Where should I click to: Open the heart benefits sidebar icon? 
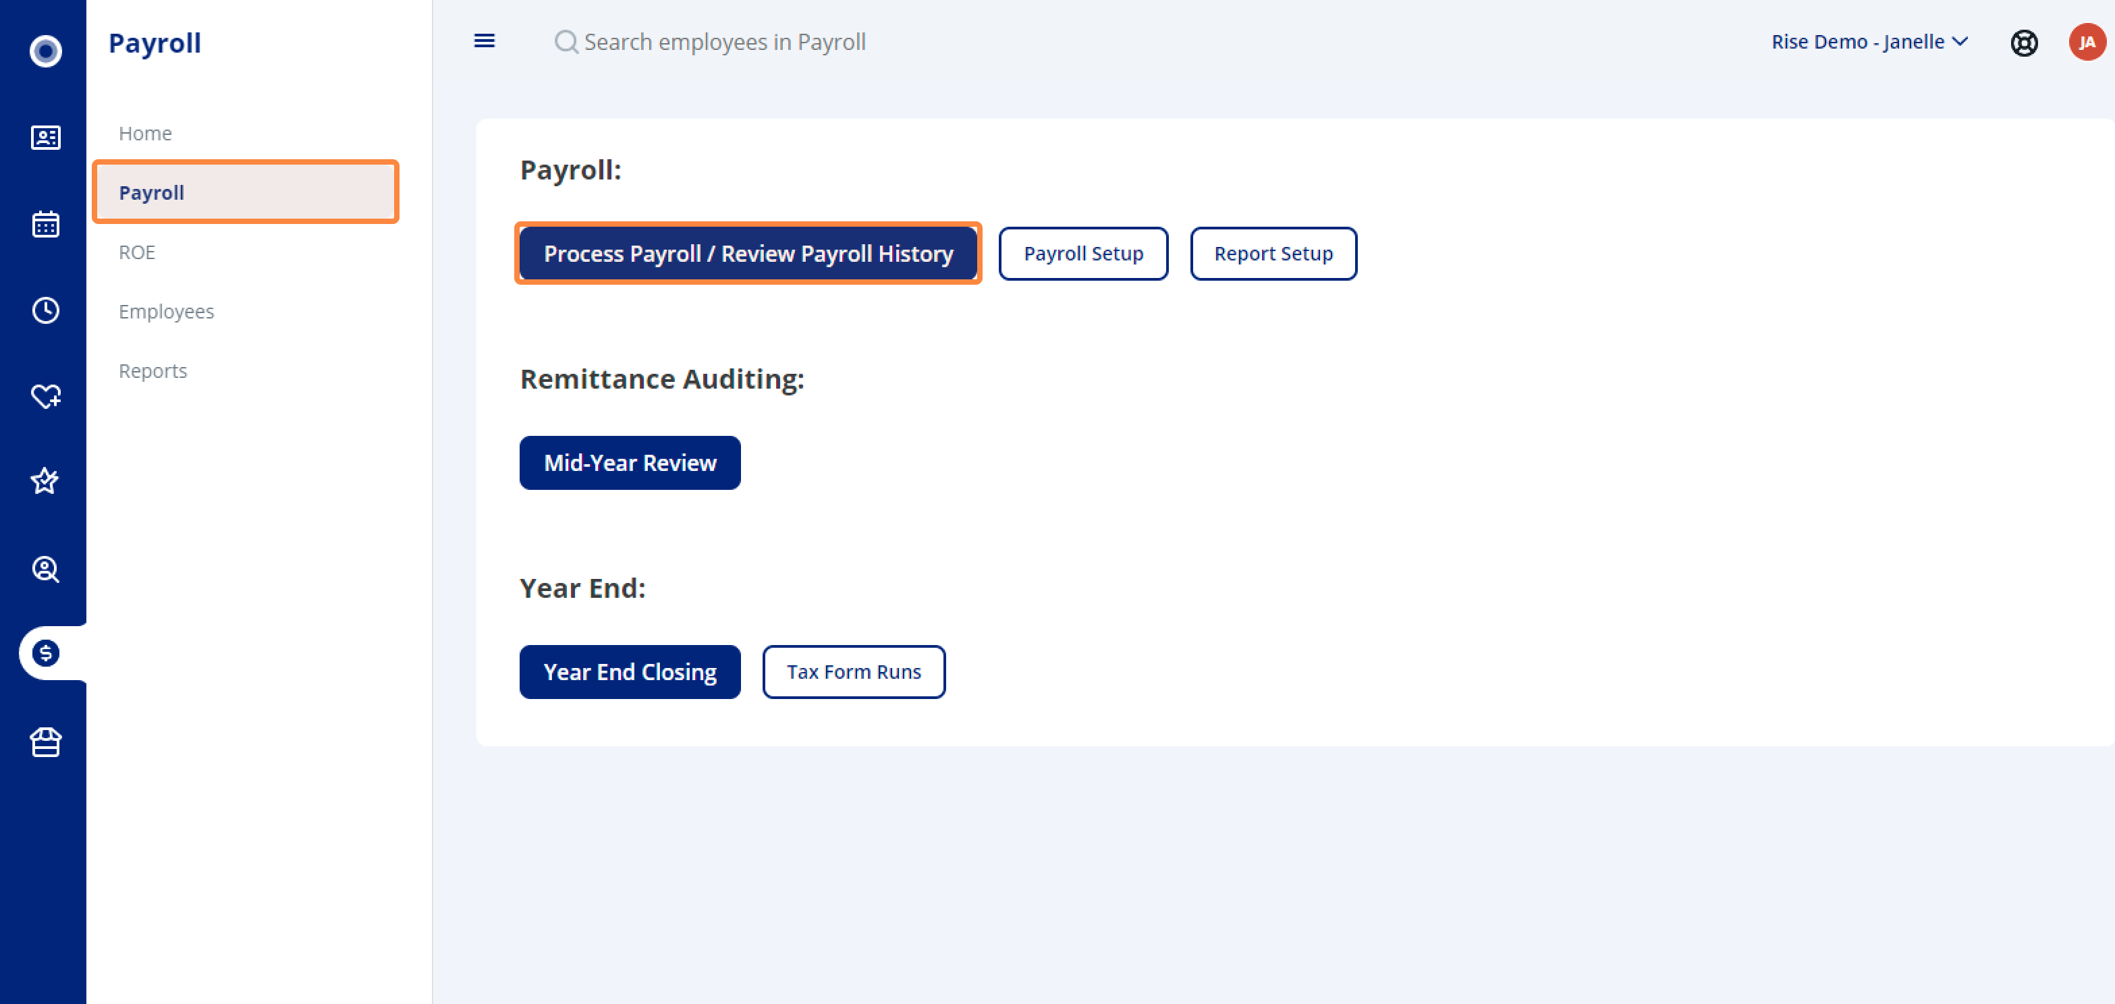pos(45,397)
